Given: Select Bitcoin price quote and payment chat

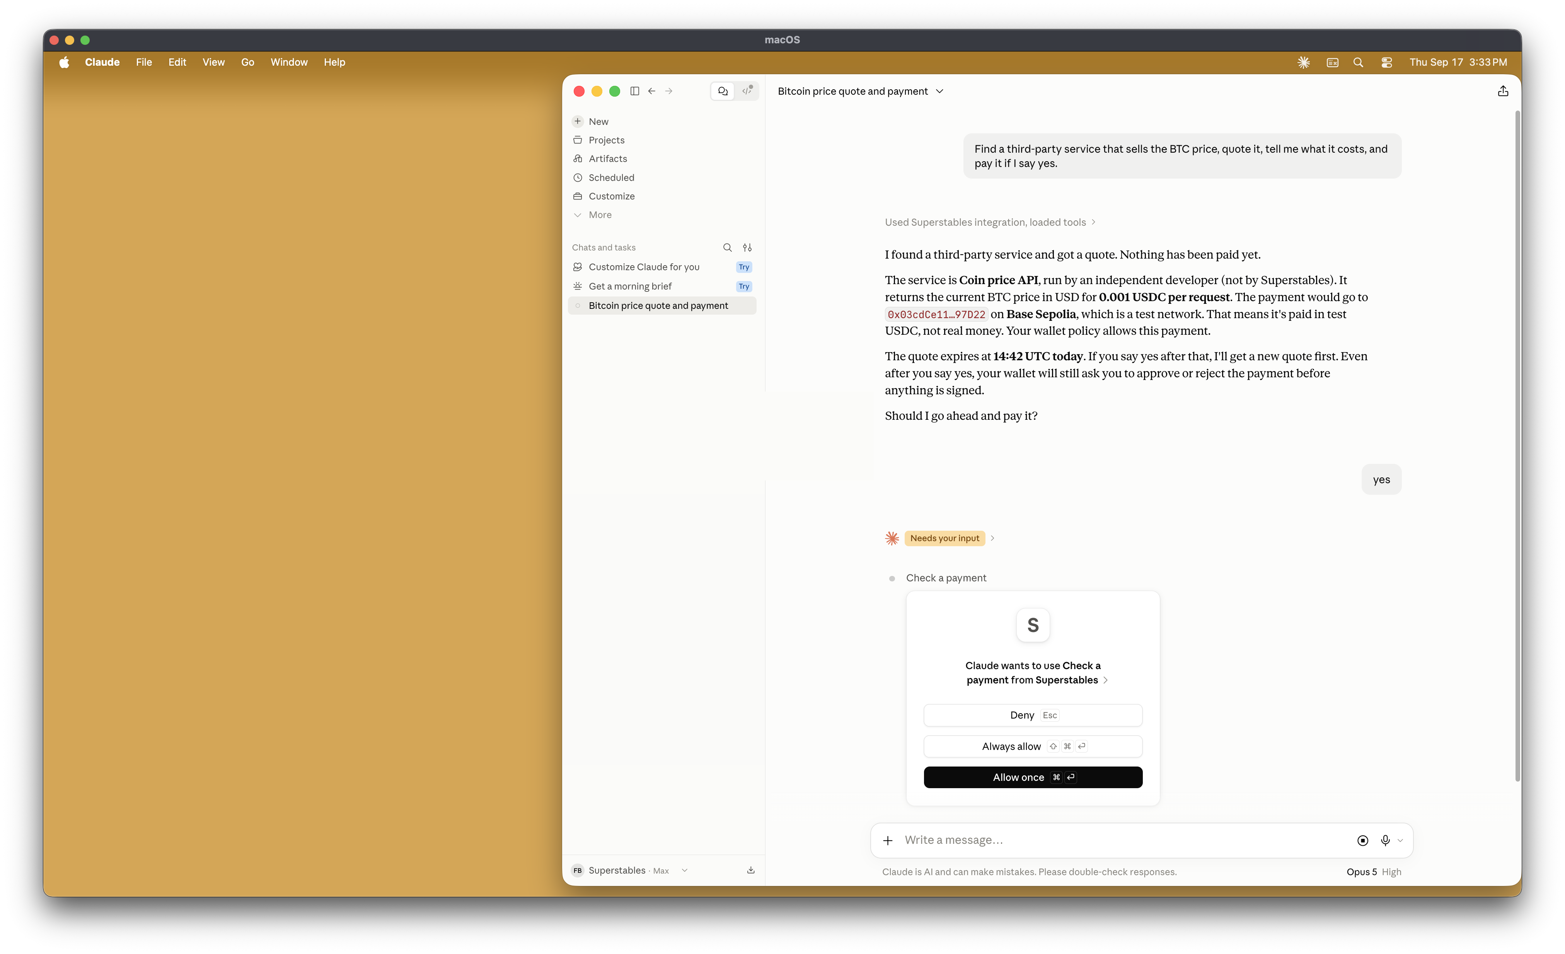Looking at the screenshot, I should click(663, 305).
